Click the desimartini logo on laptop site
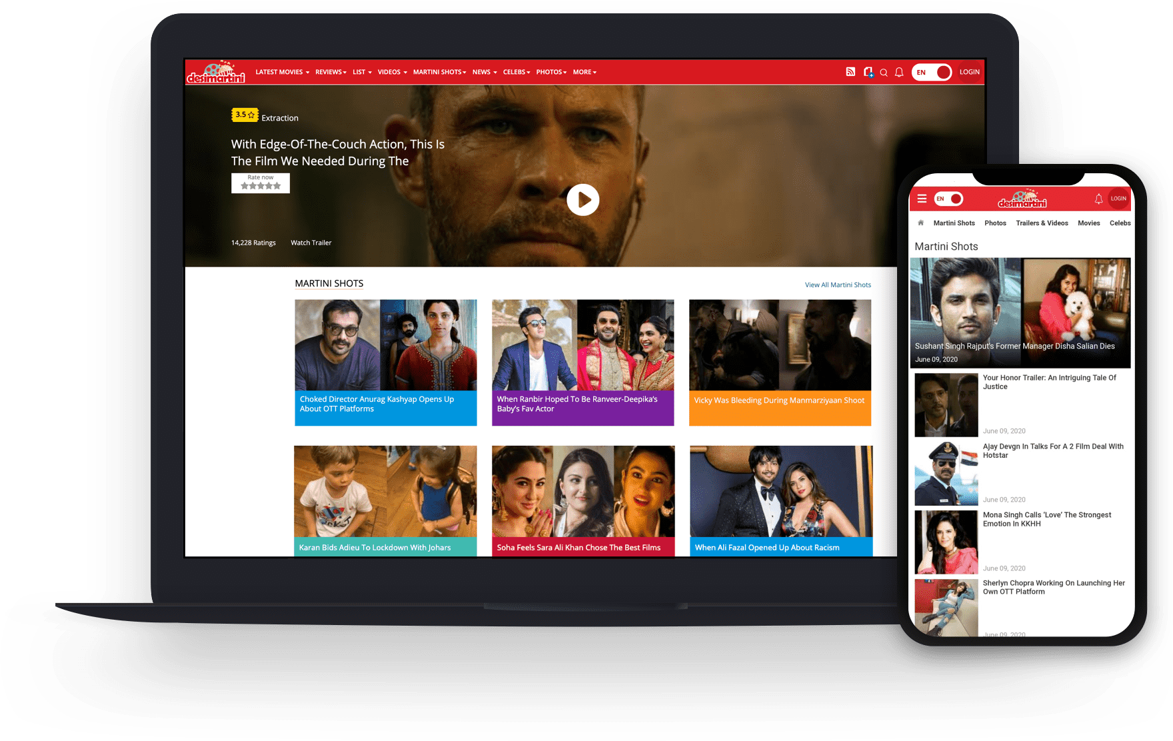Viewport: 1173px width, 741px height. coord(216,72)
